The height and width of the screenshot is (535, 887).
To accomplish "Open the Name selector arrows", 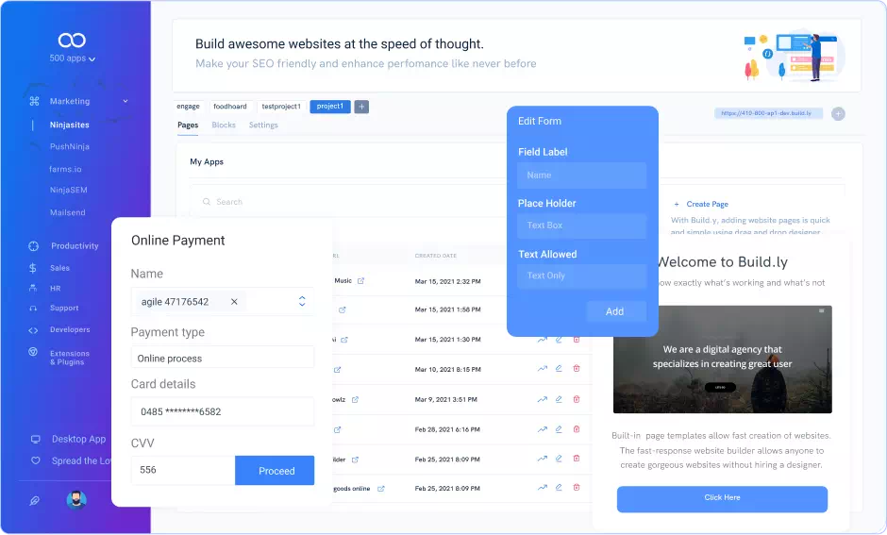I will pos(302,302).
